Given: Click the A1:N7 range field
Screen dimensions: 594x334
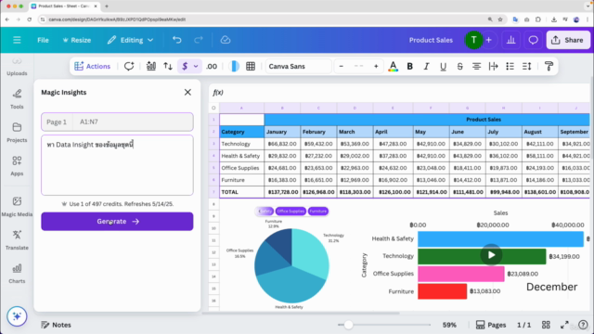Looking at the screenshot, I should (133, 122).
